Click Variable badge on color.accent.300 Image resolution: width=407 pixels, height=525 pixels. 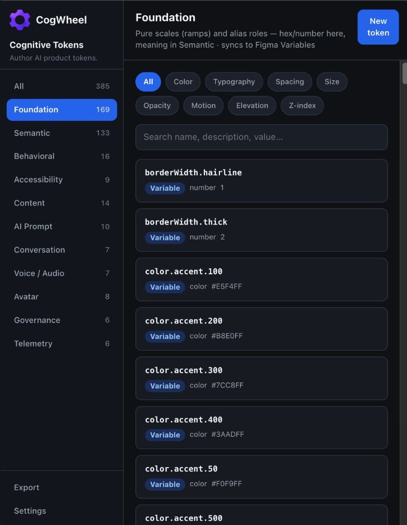(165, 386)
